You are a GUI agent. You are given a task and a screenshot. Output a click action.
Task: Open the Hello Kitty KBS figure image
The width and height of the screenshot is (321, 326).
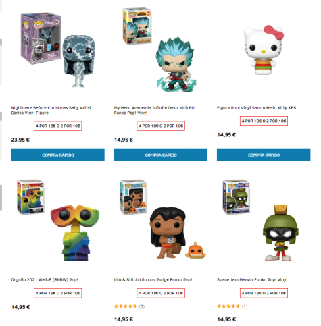coord(264,50)
